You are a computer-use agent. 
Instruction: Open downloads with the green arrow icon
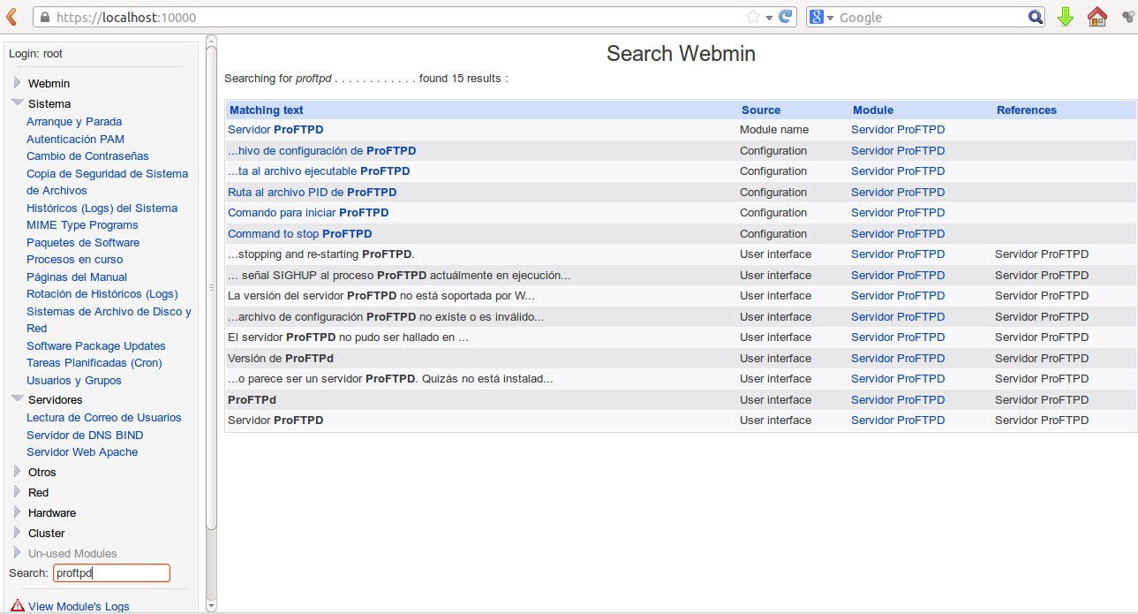click(x=1066, y=17)
